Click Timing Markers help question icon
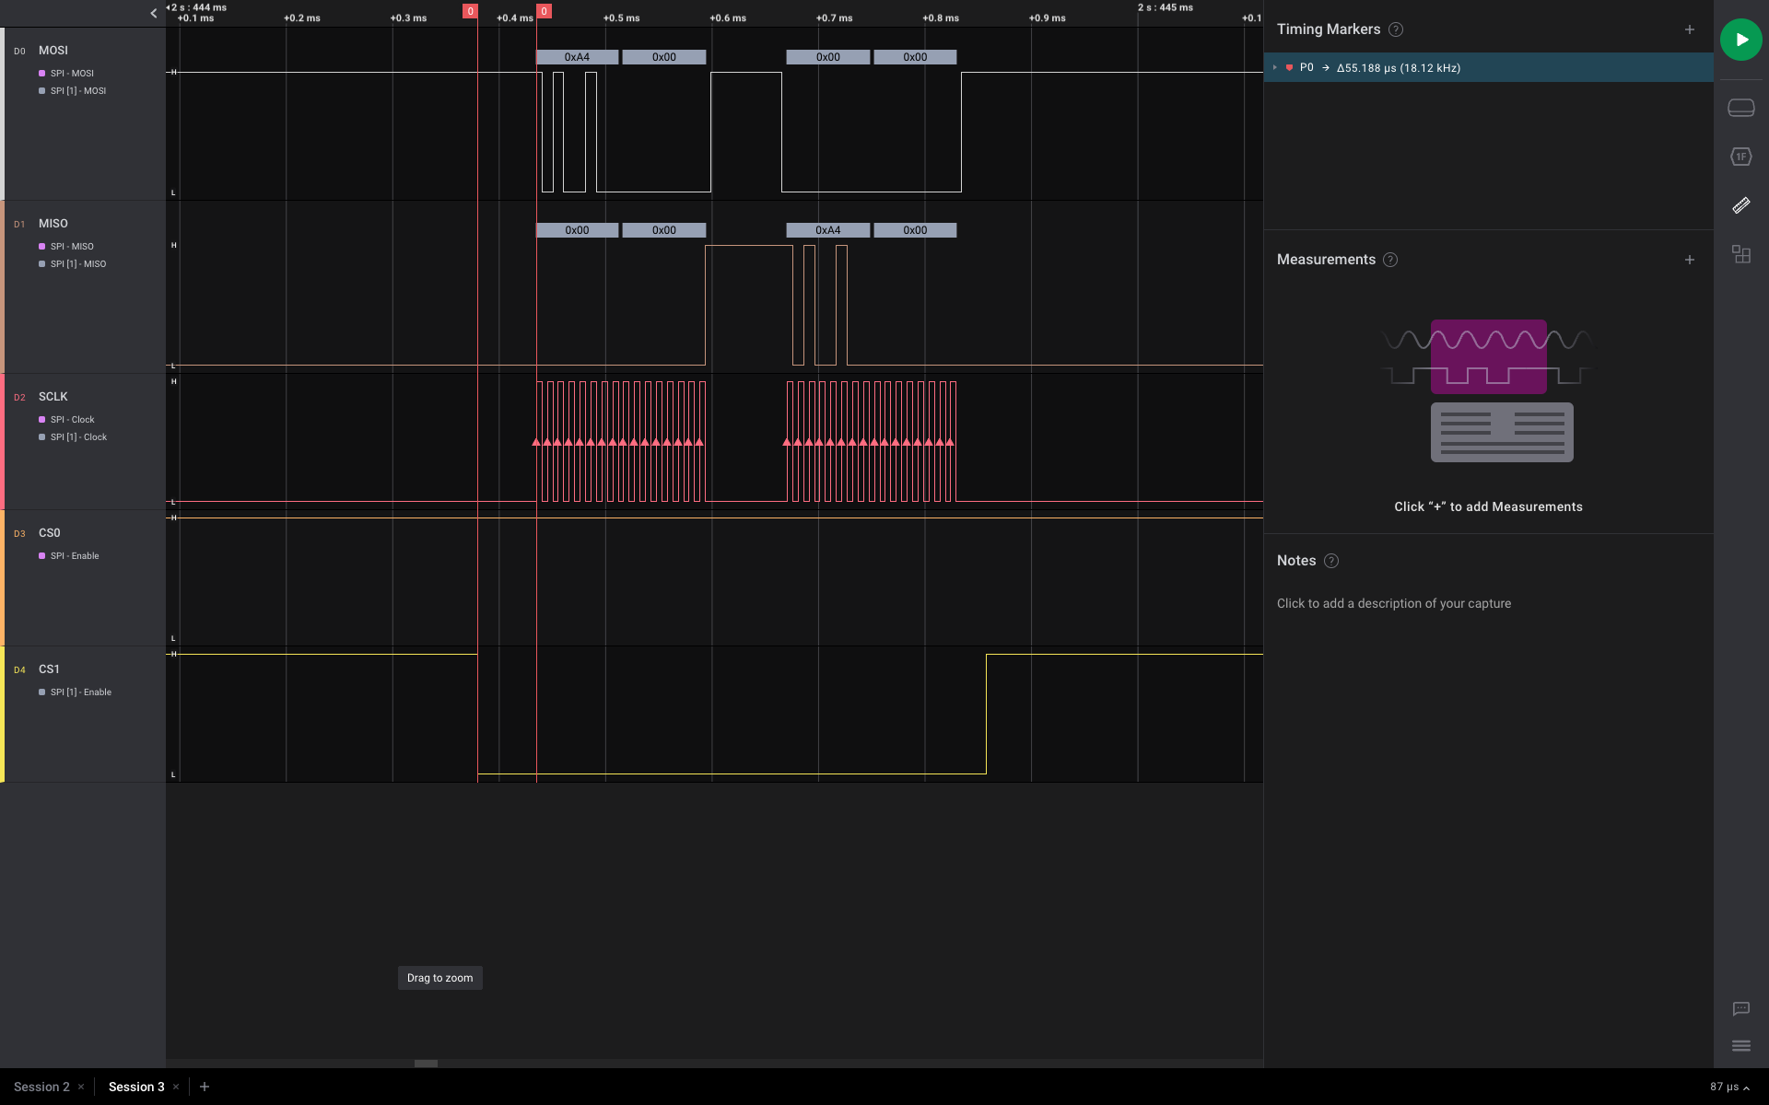Image resolution: width=1769 pixels, height=1105 pixels. [x=1396, y=29]
